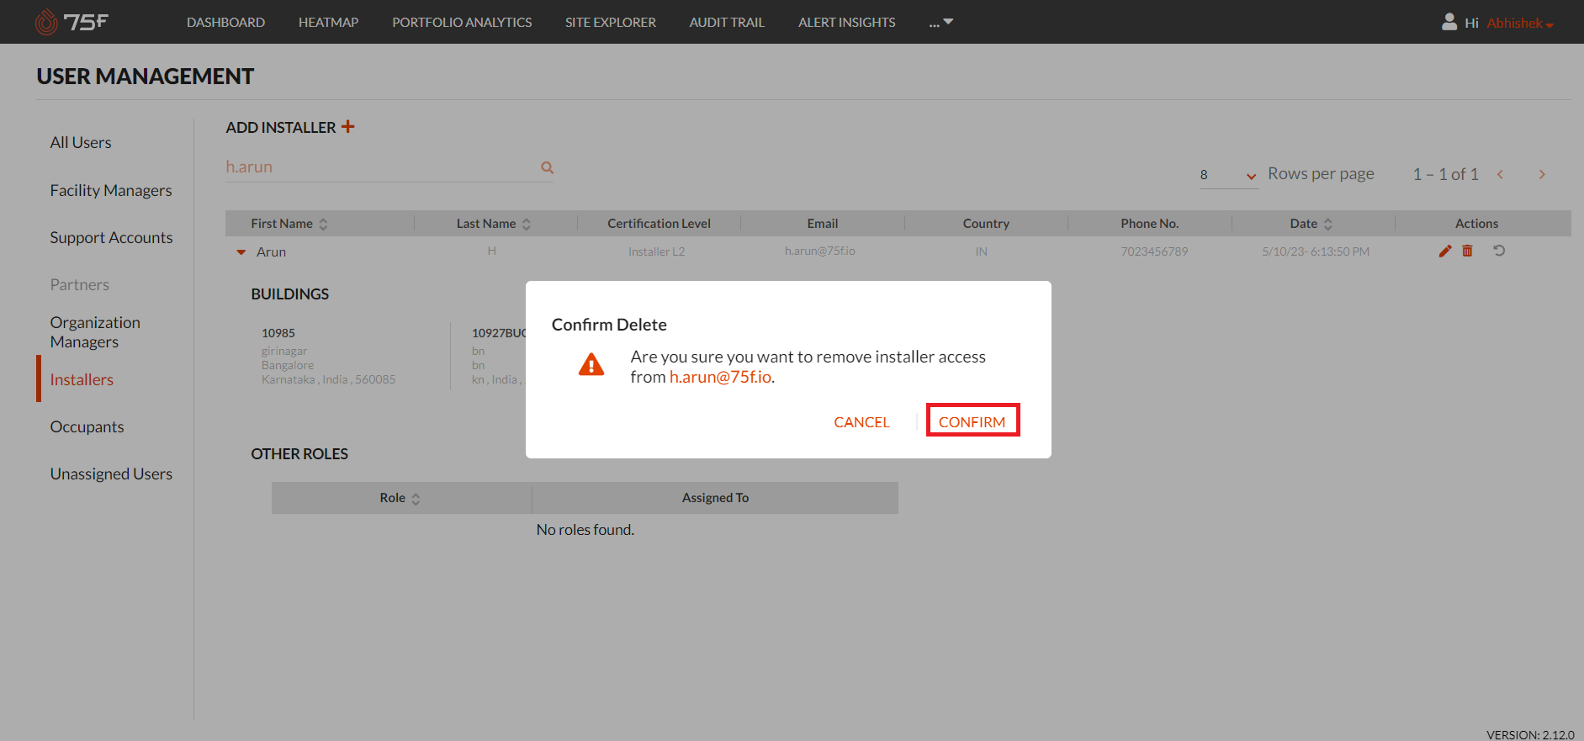
Task: Click the 5/10/23 date cell
Action: [1316, 251]
